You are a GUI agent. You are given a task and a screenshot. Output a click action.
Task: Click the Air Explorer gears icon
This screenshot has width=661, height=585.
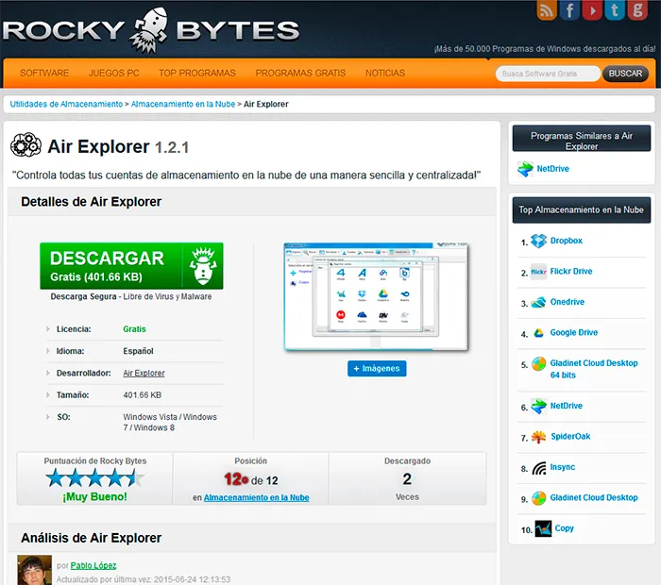(x=25, y=145)
